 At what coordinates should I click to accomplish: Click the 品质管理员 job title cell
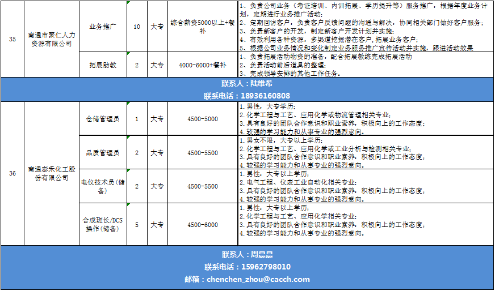coord(103,153)
